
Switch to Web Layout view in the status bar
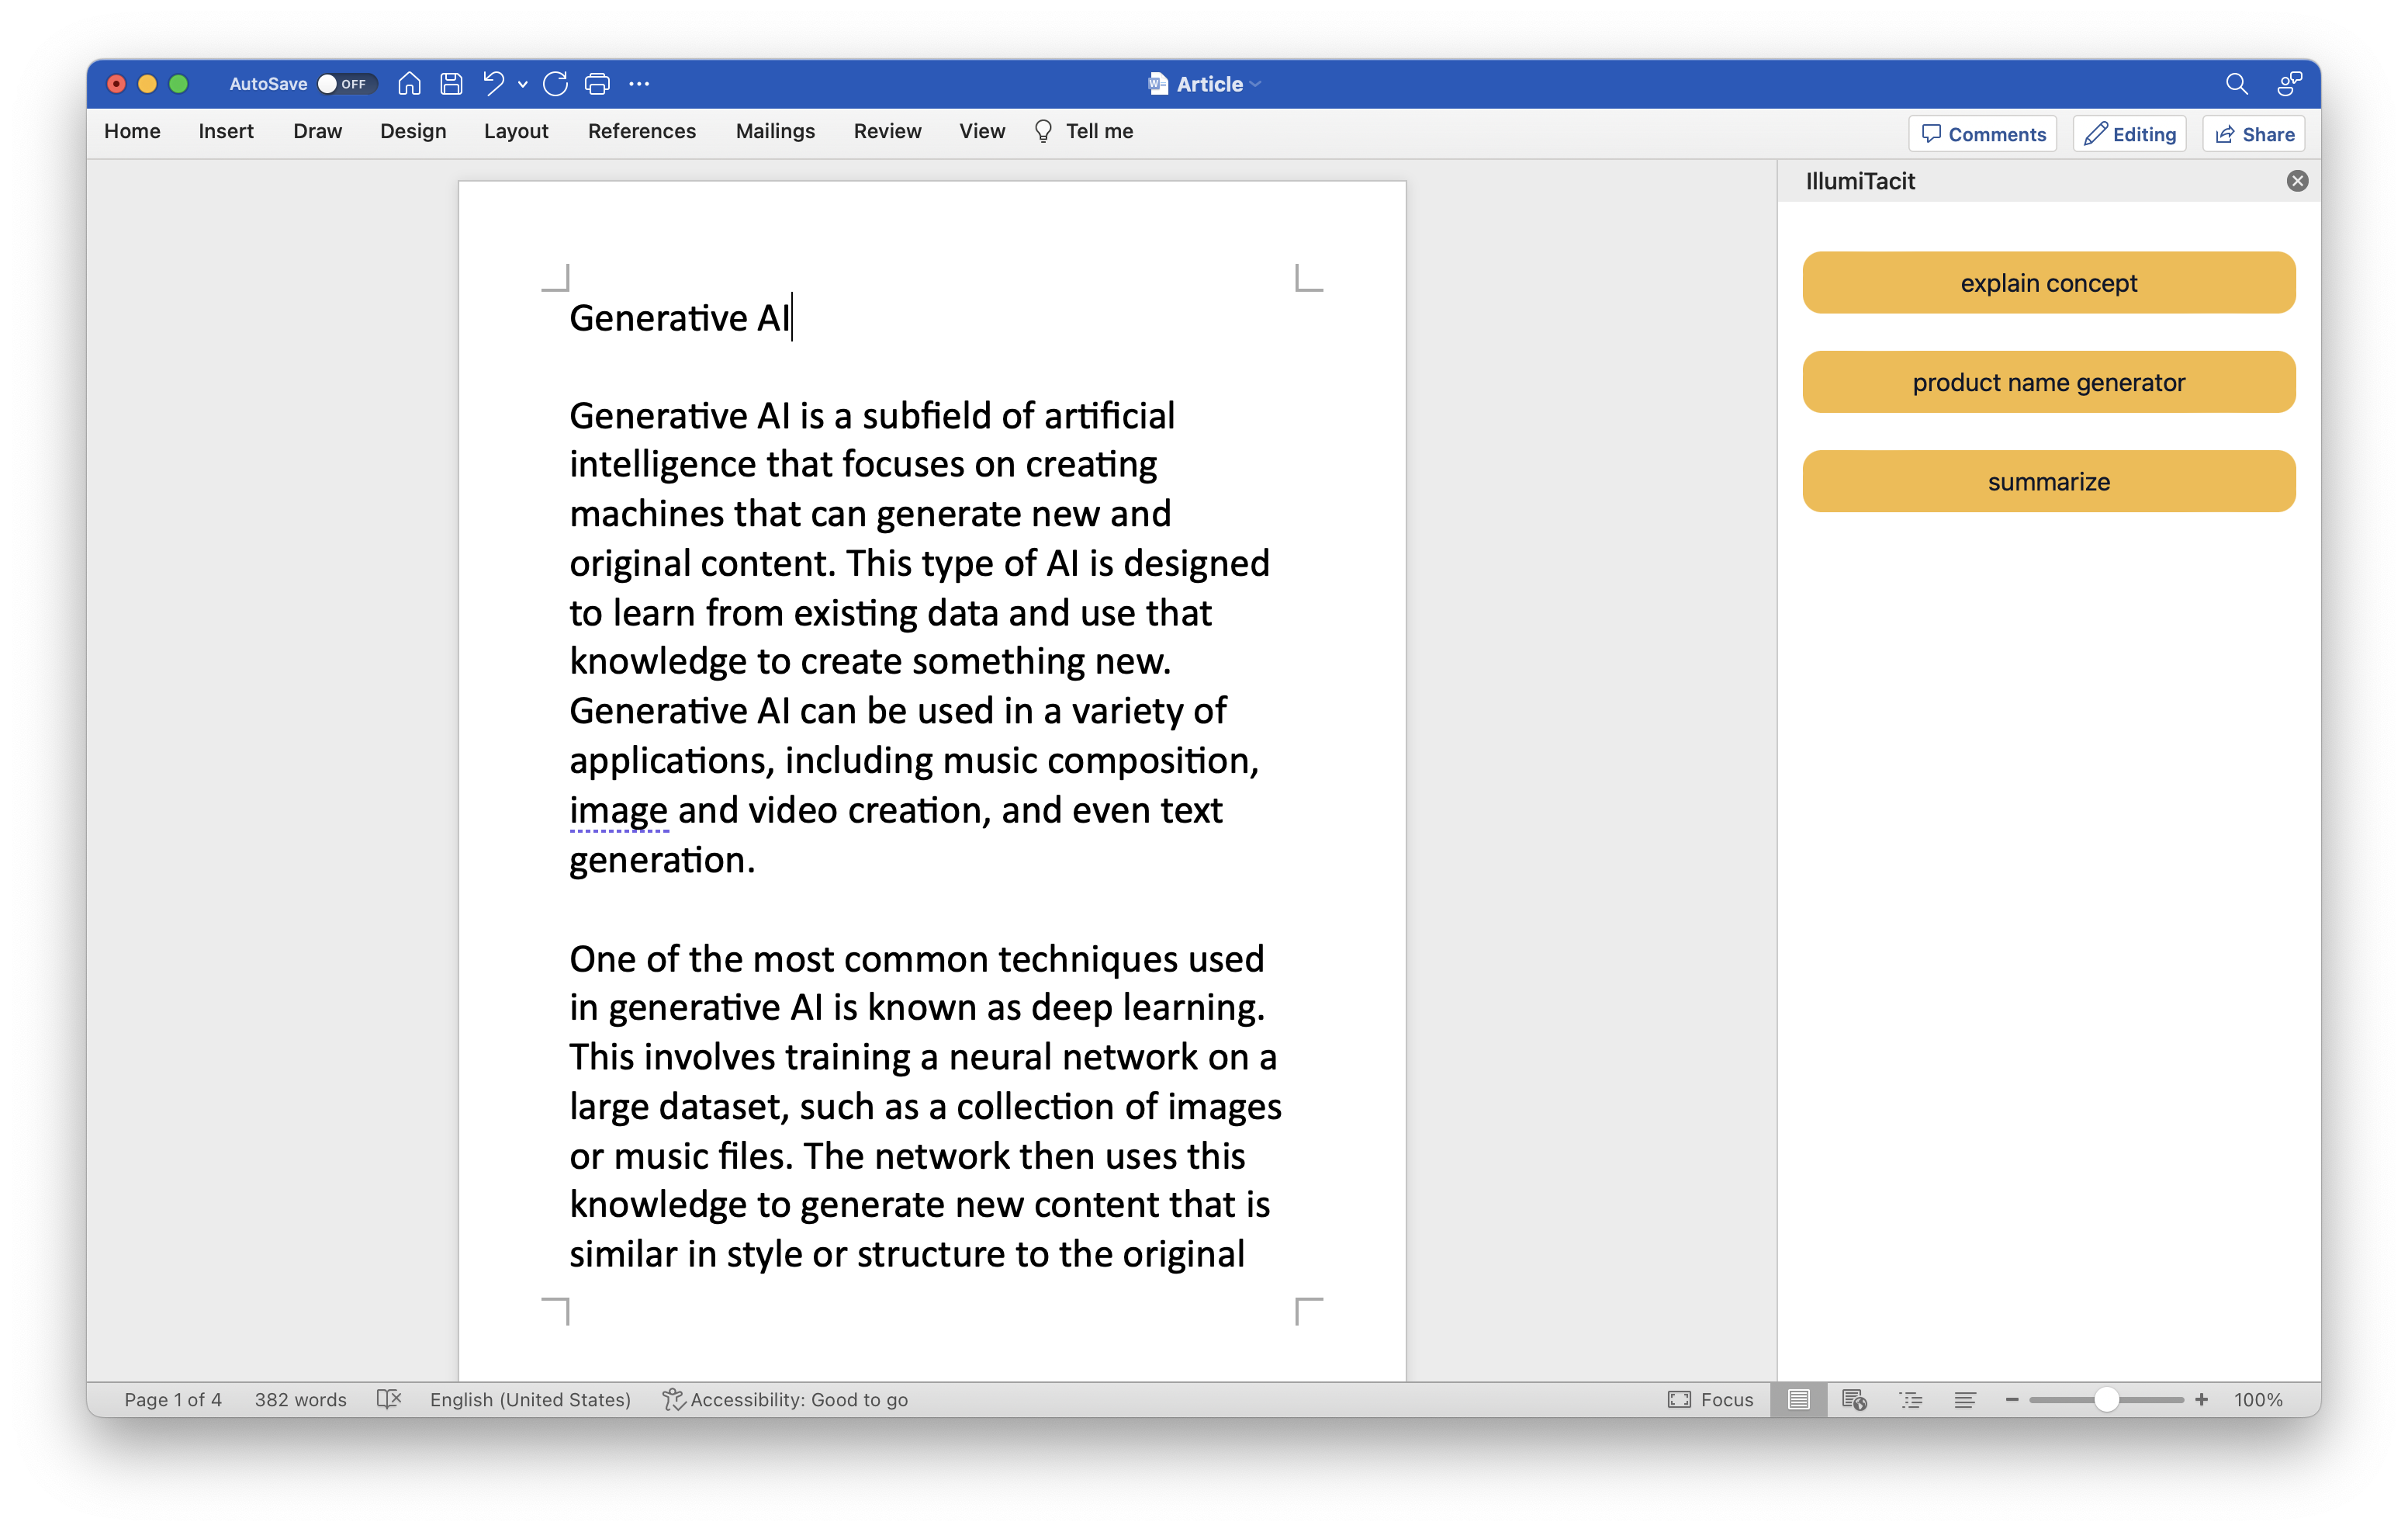[x=1855, y=1399]
